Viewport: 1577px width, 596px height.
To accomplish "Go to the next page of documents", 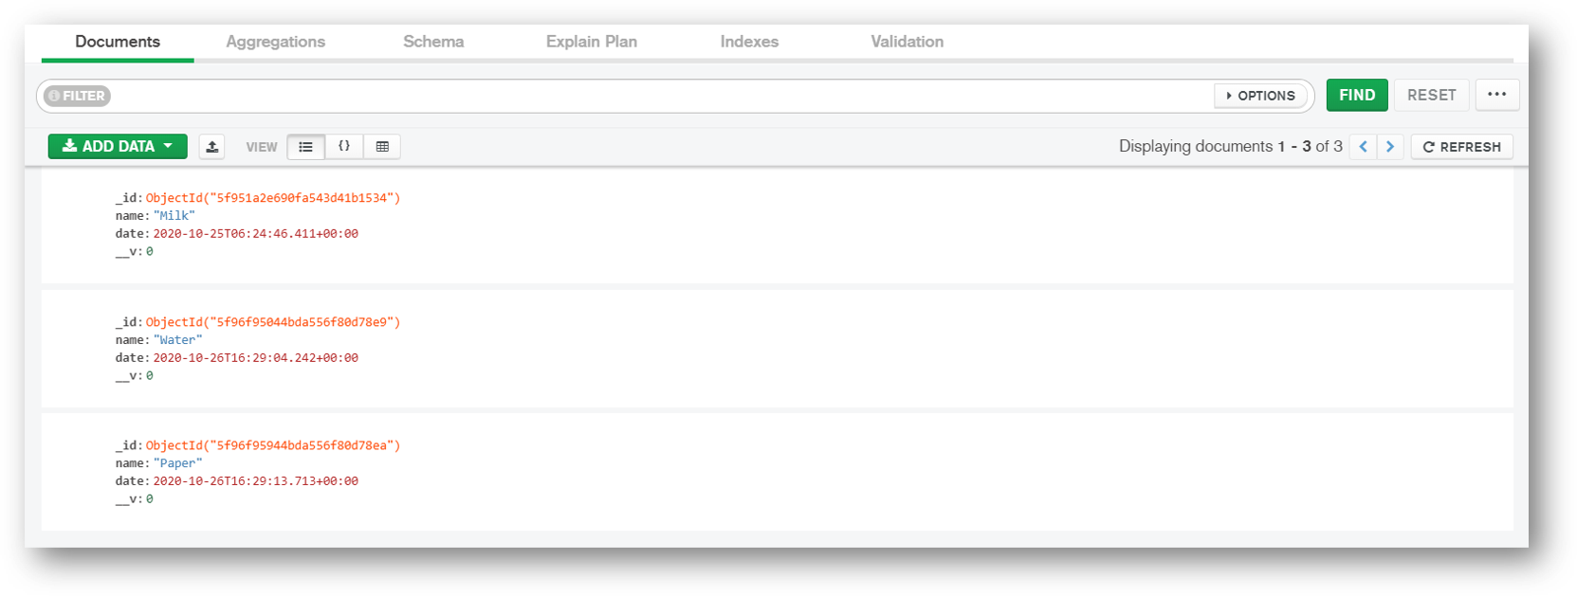I will pyautogui.click(x=1389, y=146).
